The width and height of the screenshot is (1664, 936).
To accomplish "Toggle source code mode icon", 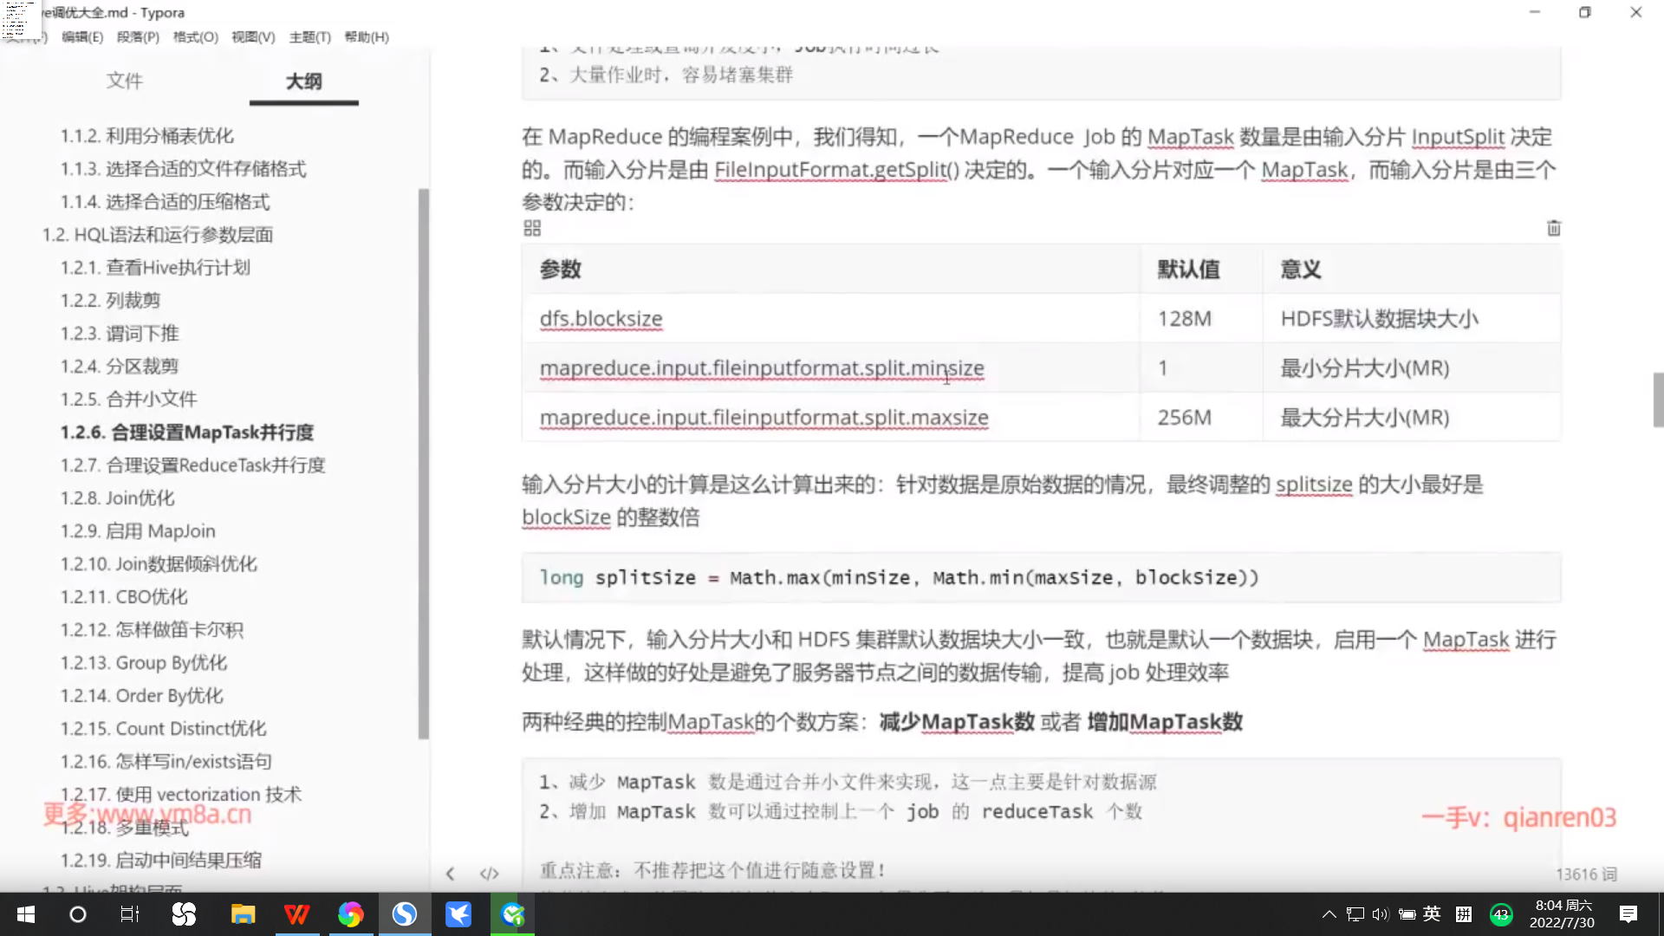I will point(490,874).
